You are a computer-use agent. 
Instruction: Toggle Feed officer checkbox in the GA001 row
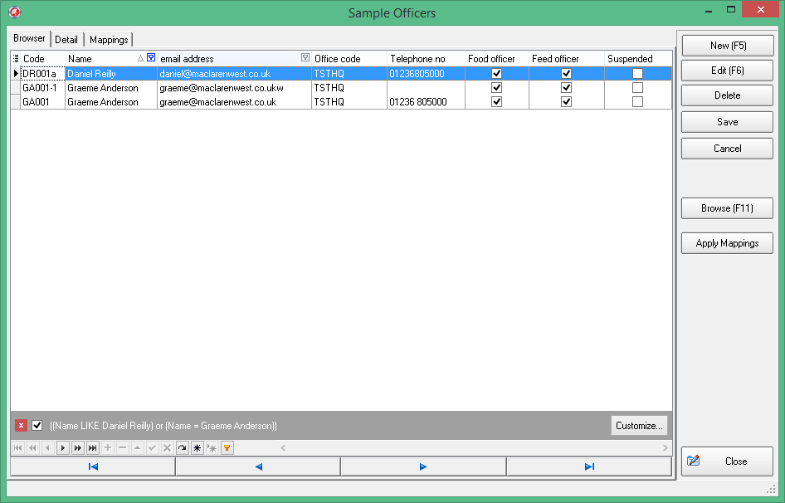click(566, 102)
